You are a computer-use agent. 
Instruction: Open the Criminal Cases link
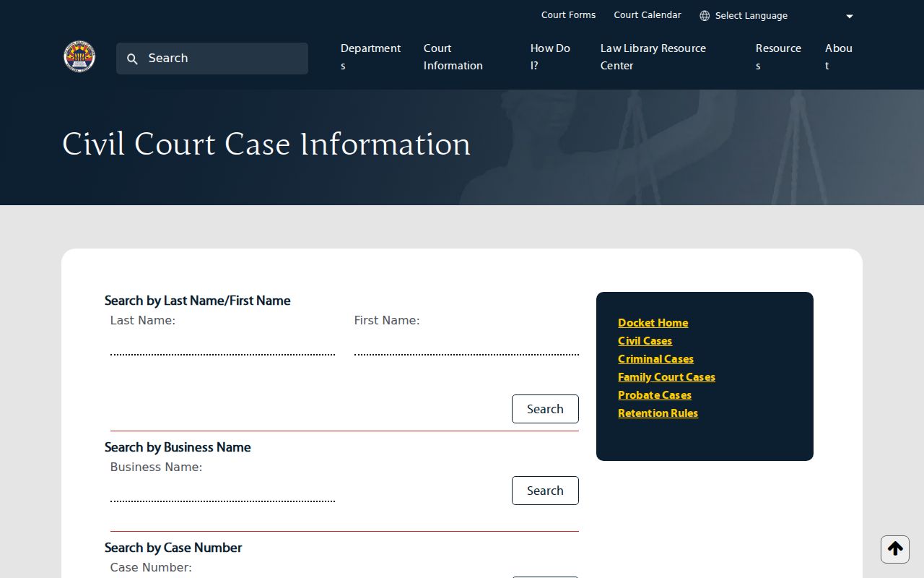[x=656, y=359]
